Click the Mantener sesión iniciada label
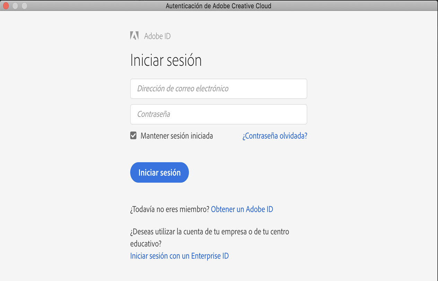The width and height of the screenshot is (438, 281). tap(177, 136)
